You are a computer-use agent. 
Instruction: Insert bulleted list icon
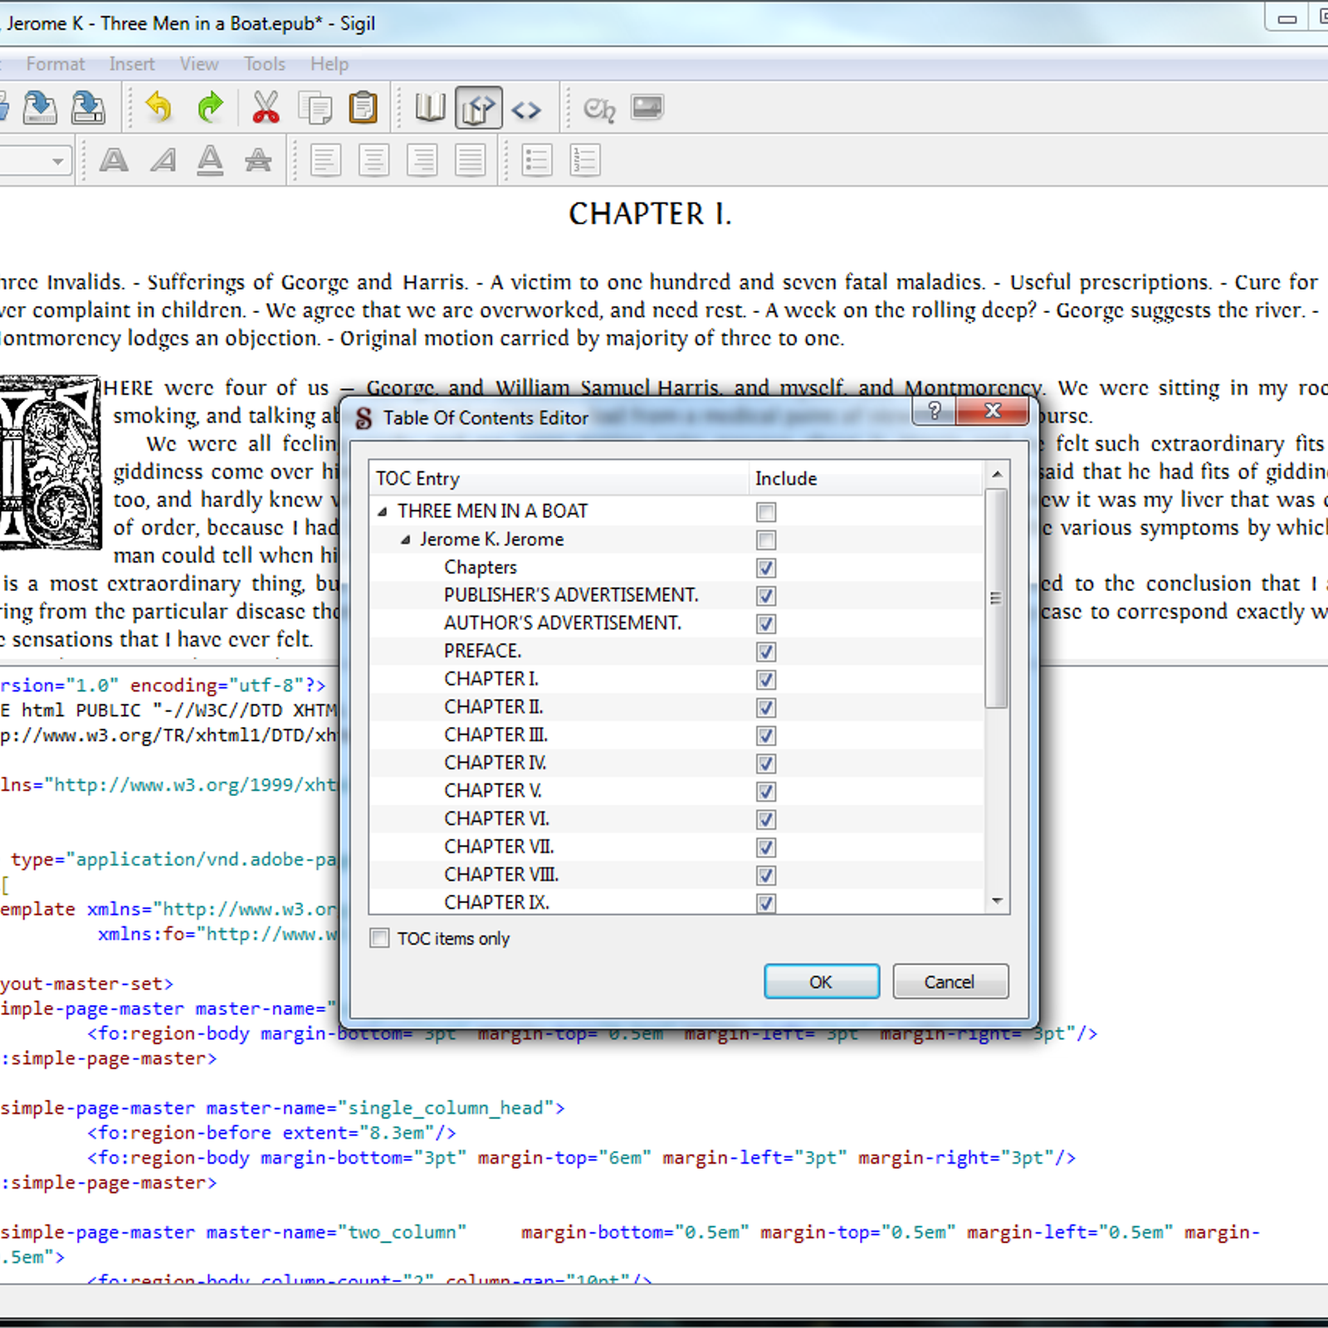[x=537, y=159]
